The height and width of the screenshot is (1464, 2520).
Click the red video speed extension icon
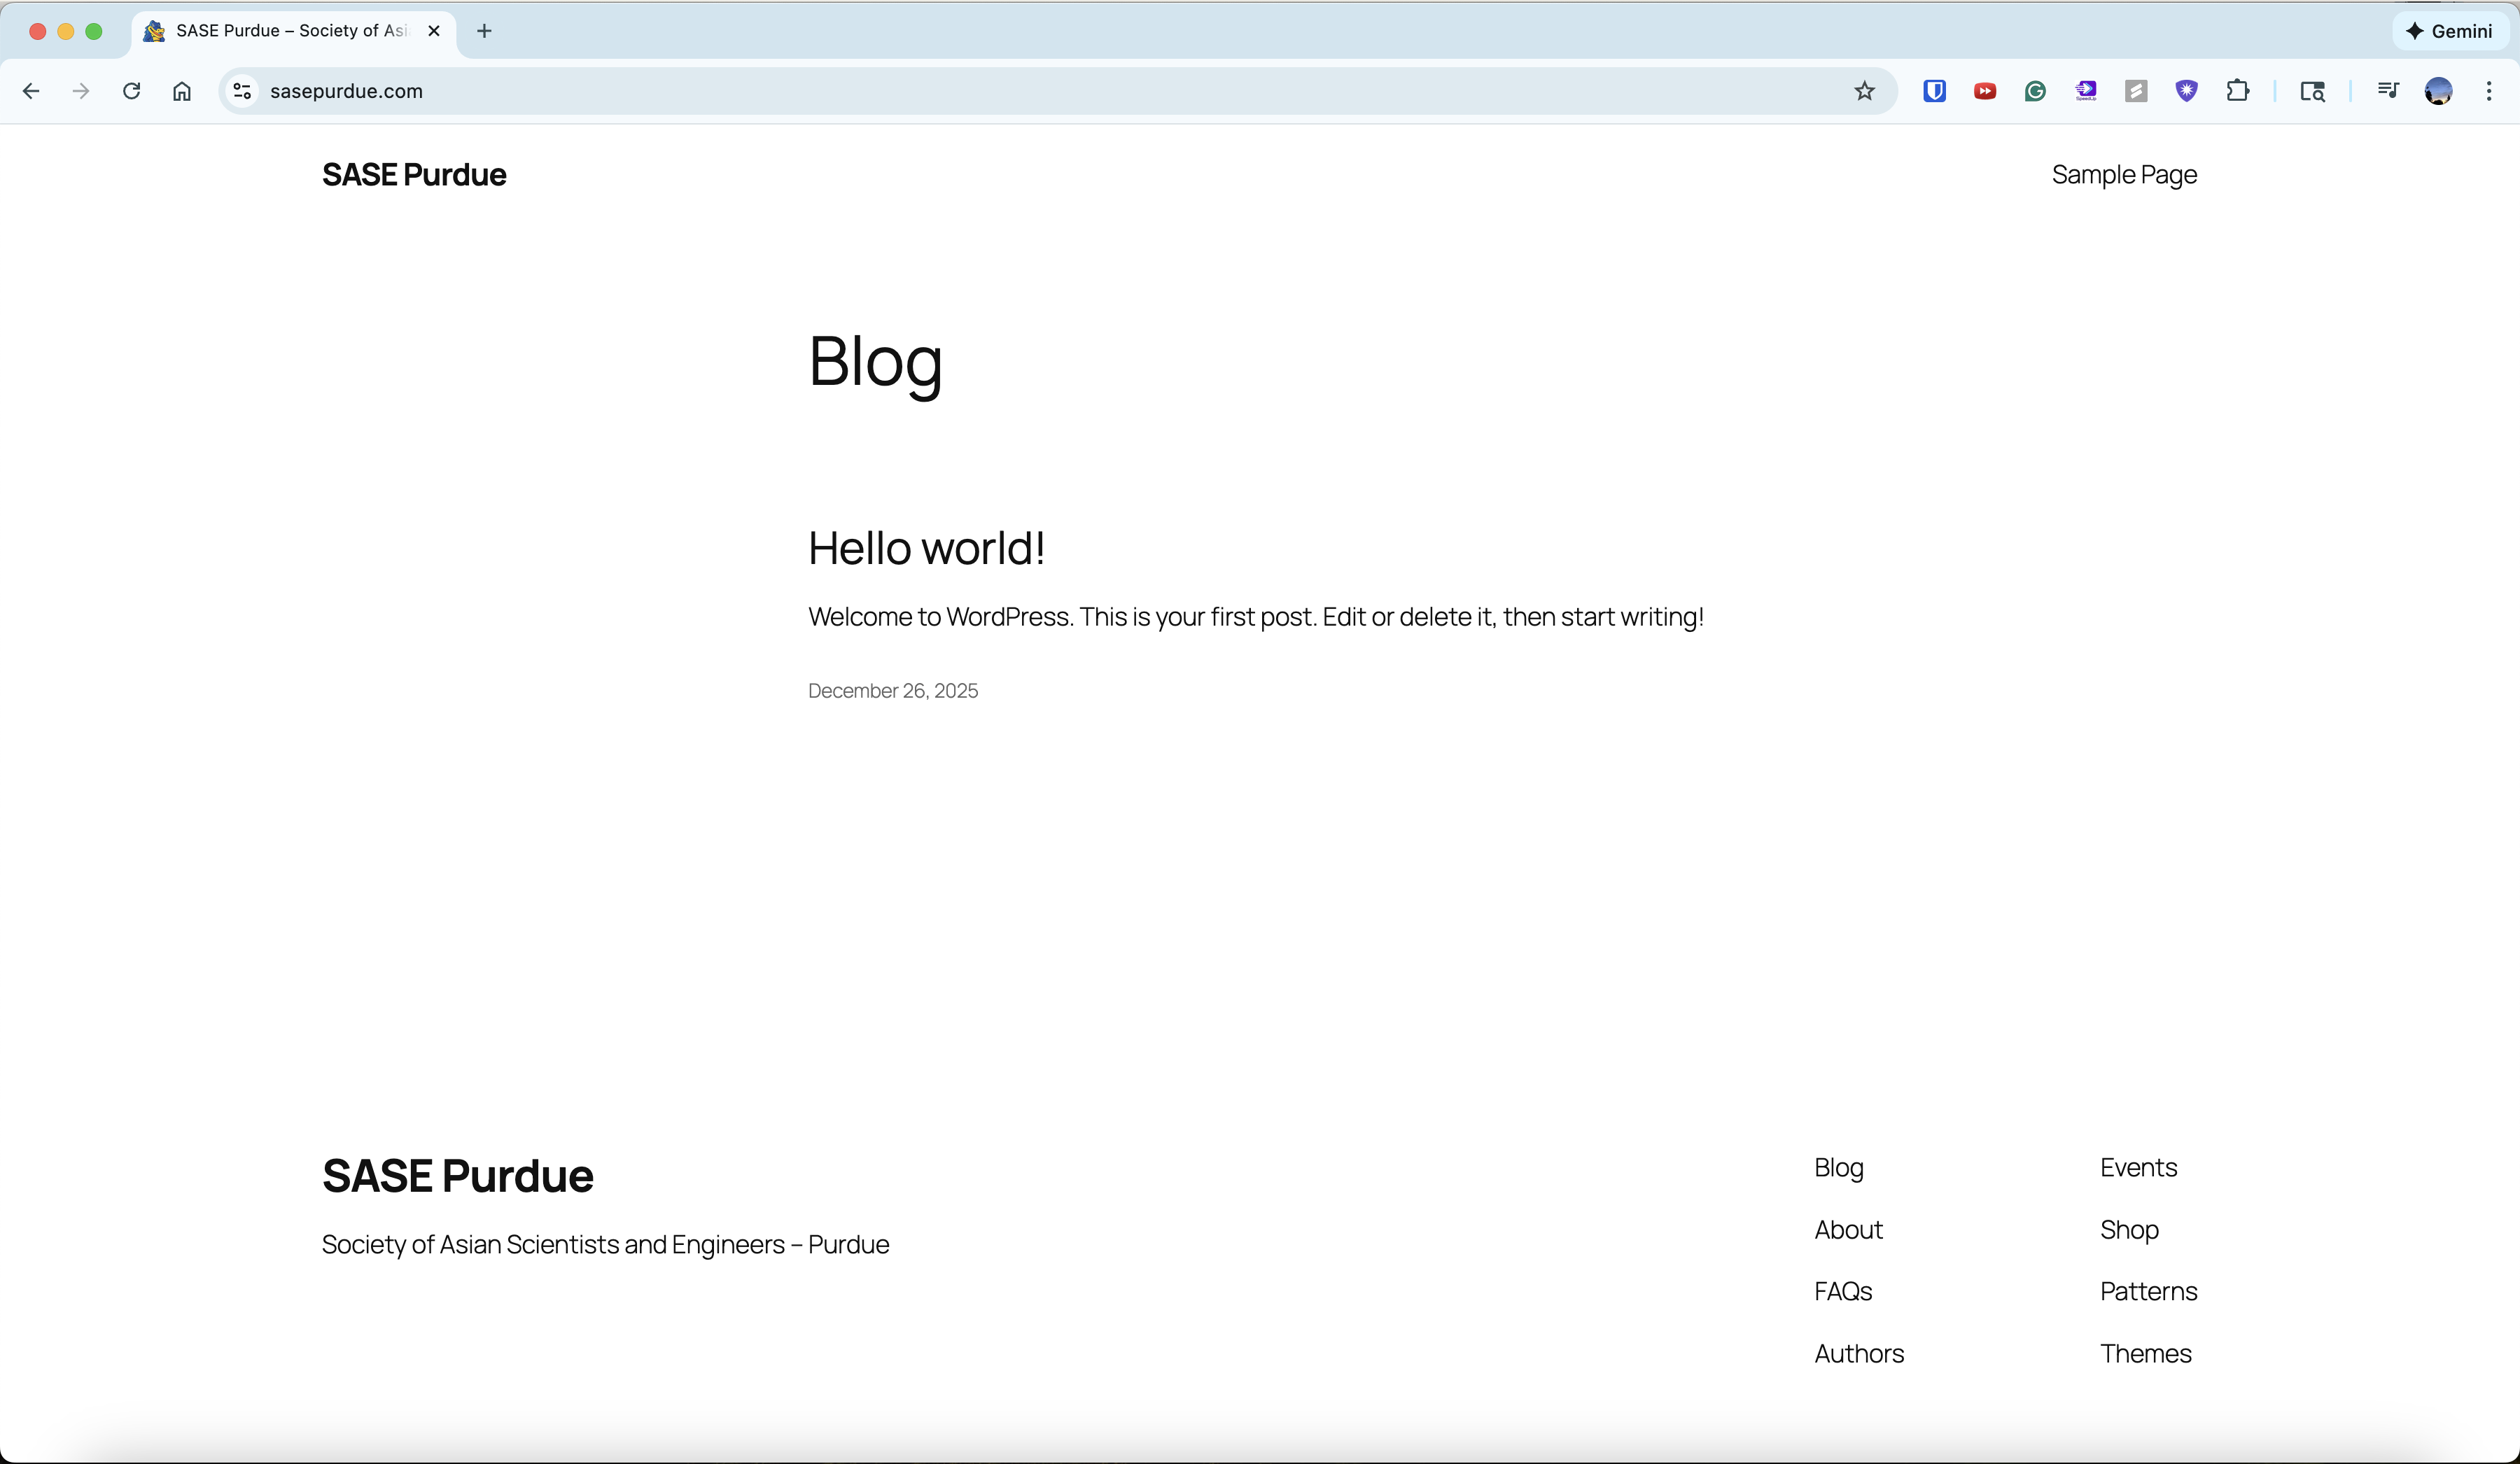[x=1984, y=91]
